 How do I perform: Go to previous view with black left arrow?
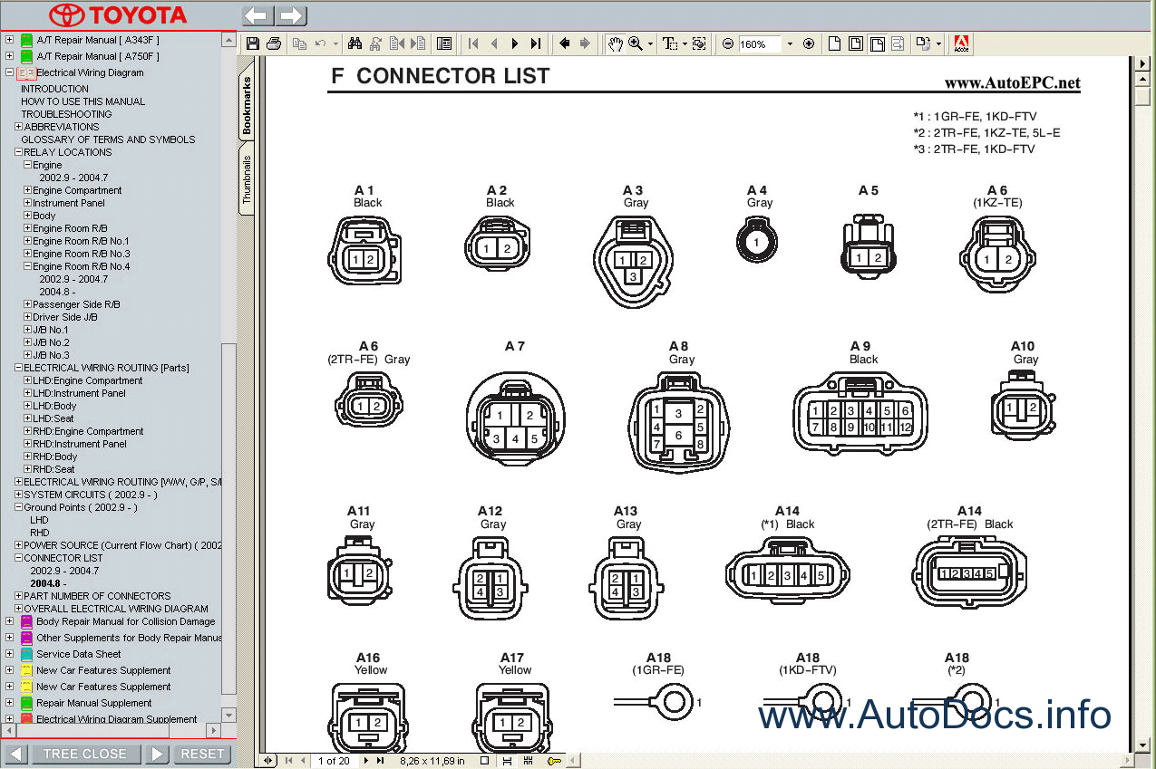[564, 43]
